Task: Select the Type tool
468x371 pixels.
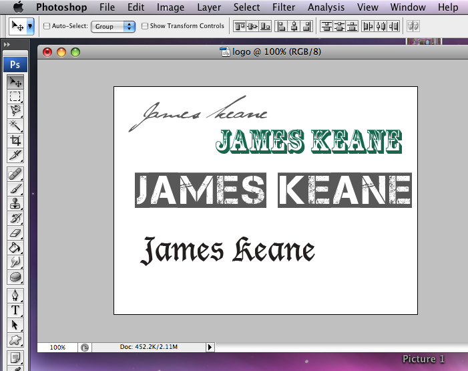Action: [x=15, y=310]
